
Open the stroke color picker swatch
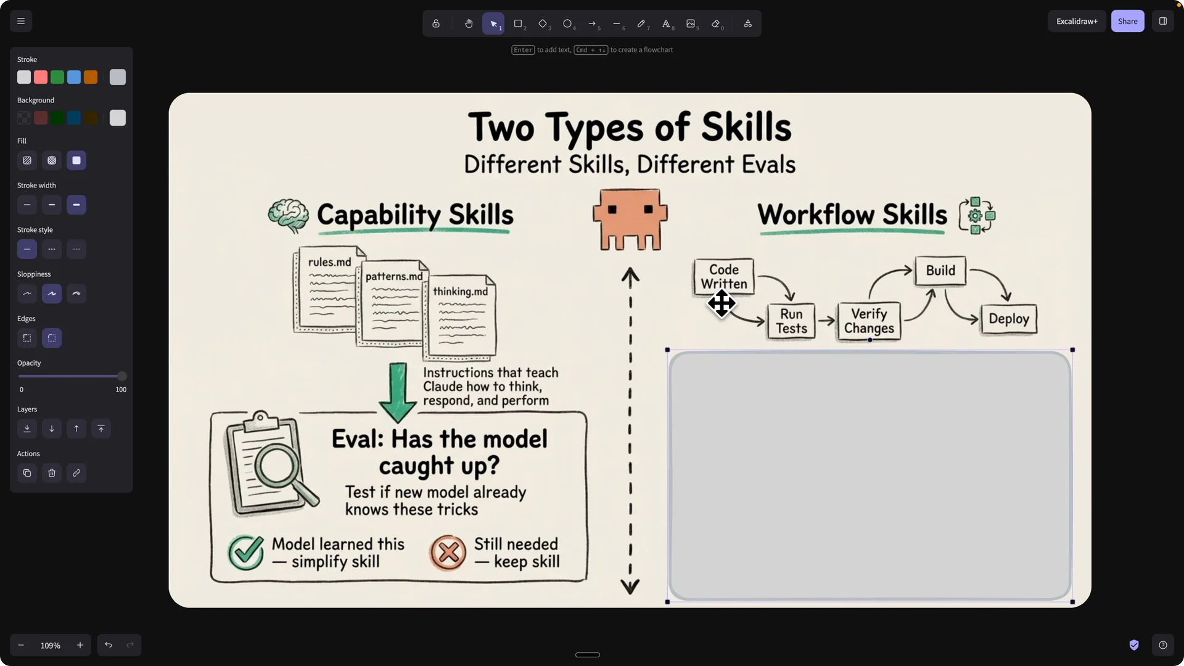click(x=118, y=77)
